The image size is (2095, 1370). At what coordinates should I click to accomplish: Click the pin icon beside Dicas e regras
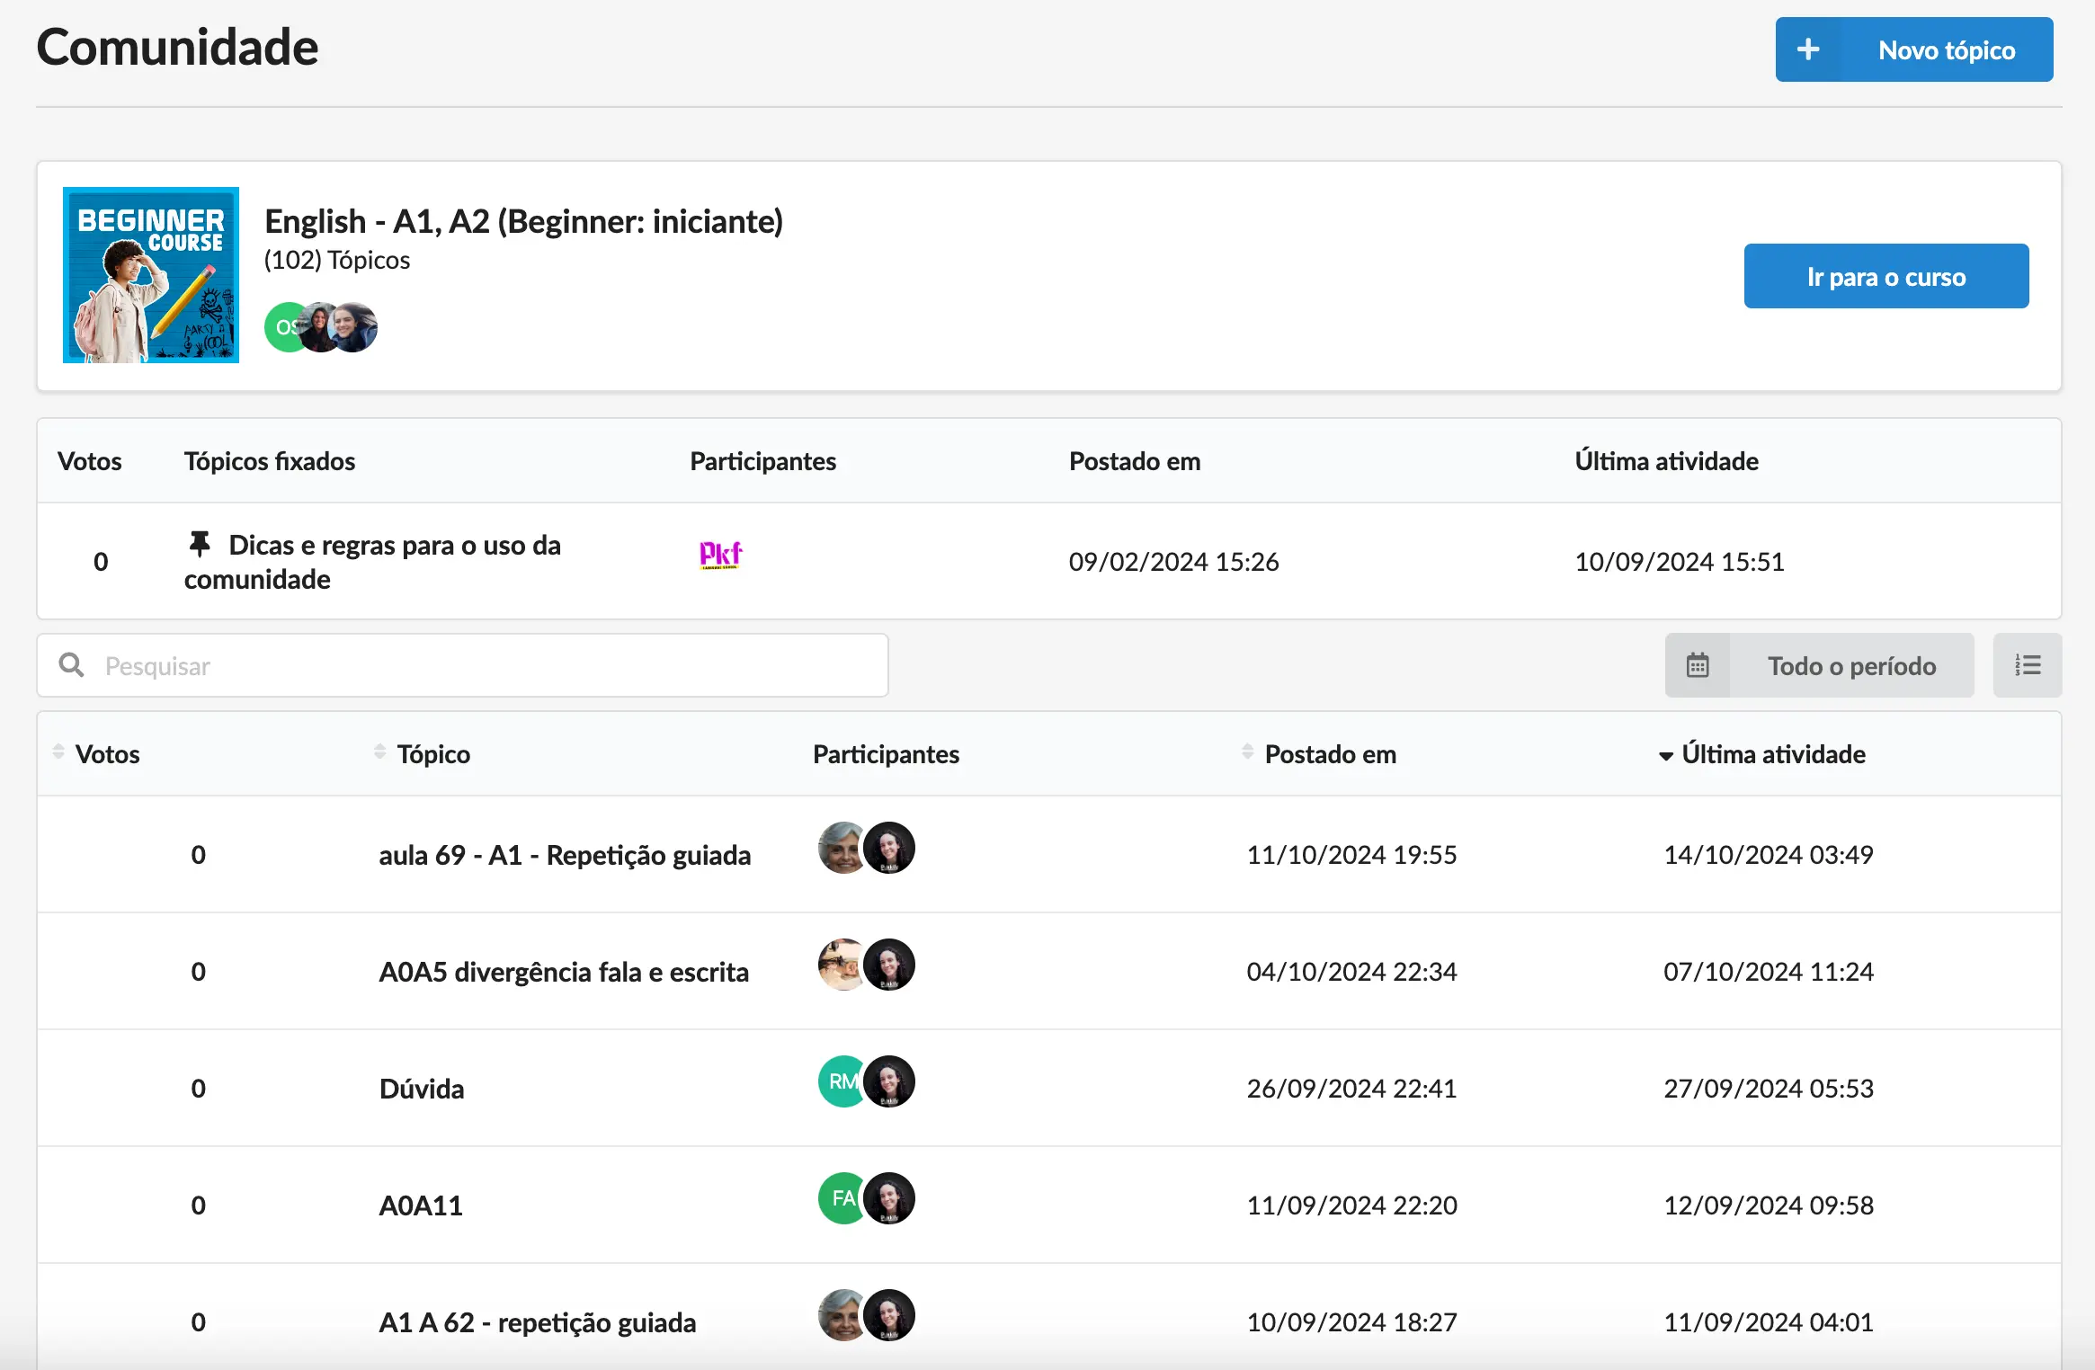click(200, 544)
